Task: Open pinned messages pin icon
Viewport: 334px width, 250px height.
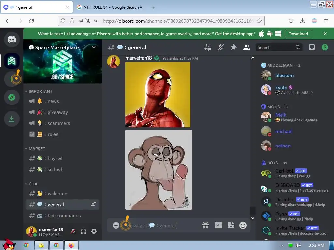Action: pos(234,47)
